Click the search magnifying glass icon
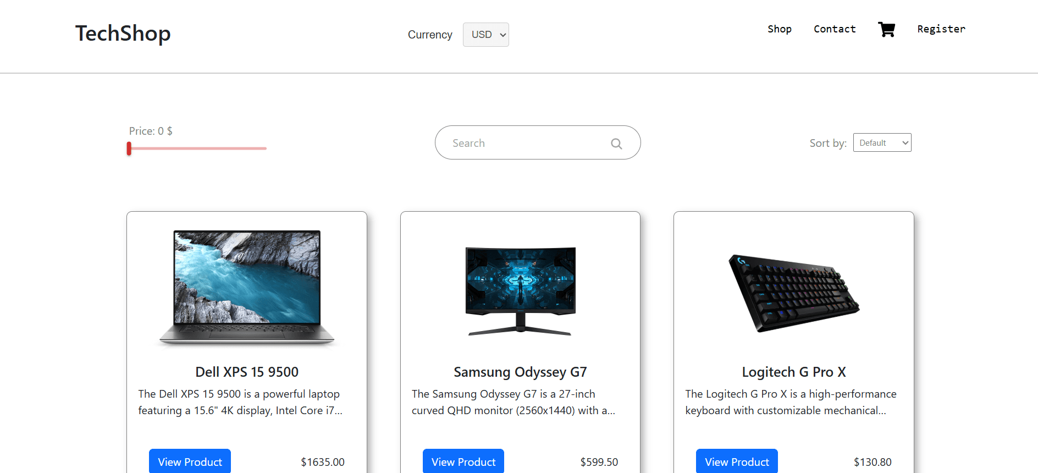1038x473 pixels. tap(616, 144)
